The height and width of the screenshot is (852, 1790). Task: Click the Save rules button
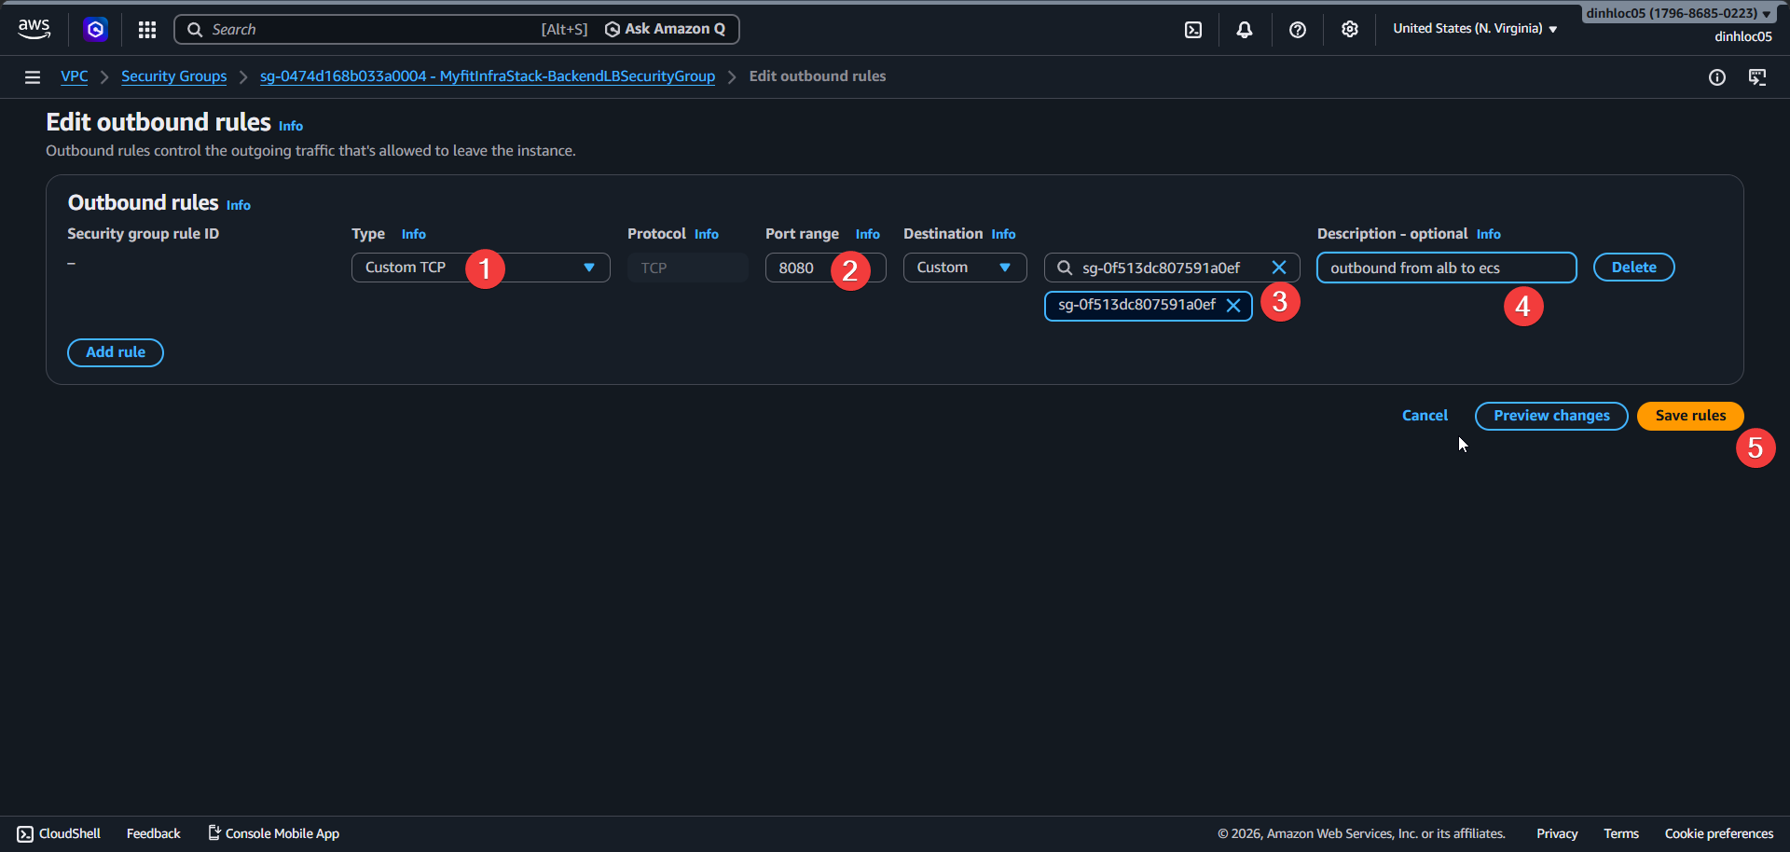pyautogui.click(x=1689, y=416)
